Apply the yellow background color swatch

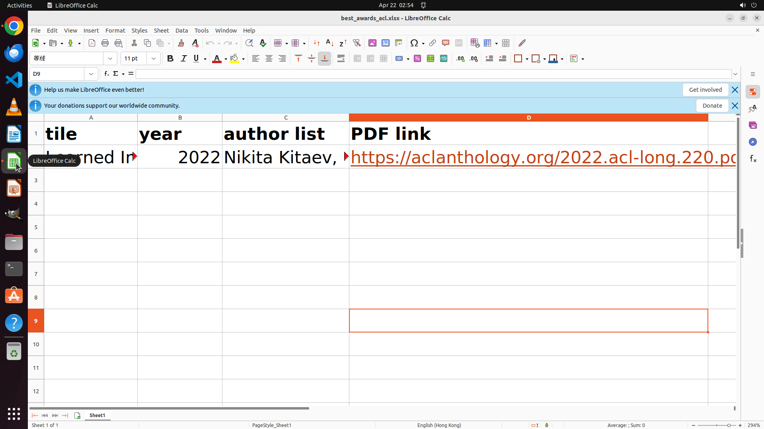234,59
